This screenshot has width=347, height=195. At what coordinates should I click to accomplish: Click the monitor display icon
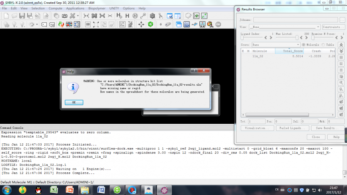pos(202,24)
